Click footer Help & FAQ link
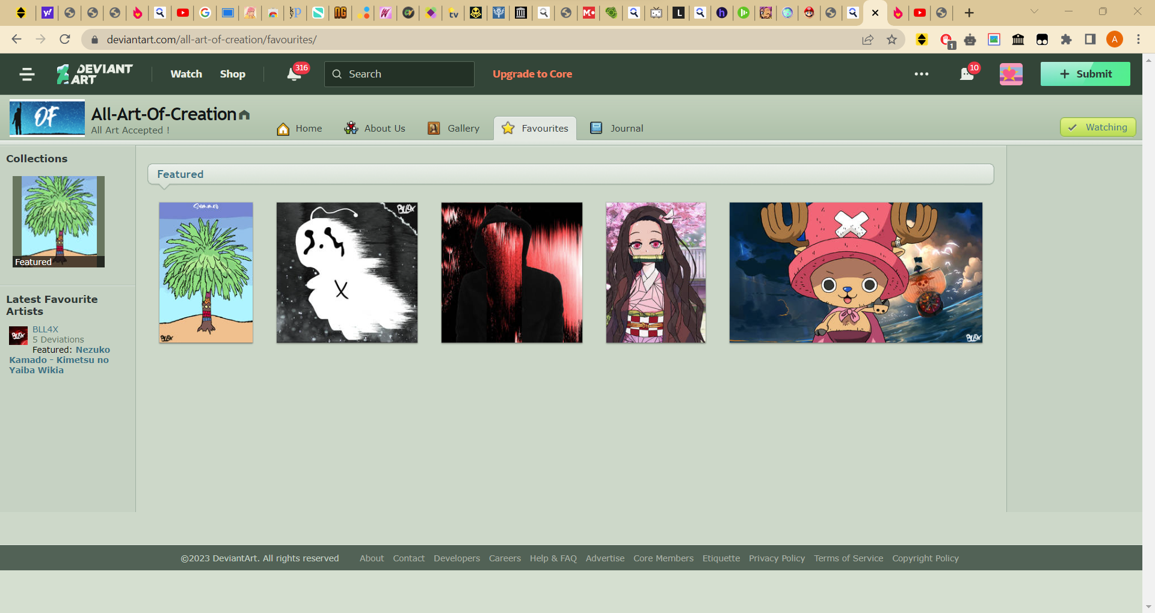This screenshot has height=613, width=1155. (x=553, y=558)
